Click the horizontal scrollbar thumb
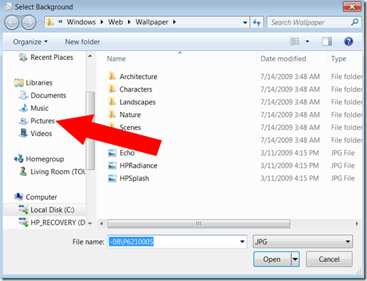 [x=199, y=223]
